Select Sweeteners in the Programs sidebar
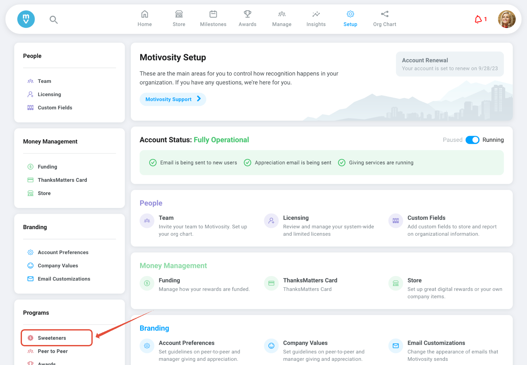Image resolution: width=527 pixels, height=365 pixels. coord(52,338)
